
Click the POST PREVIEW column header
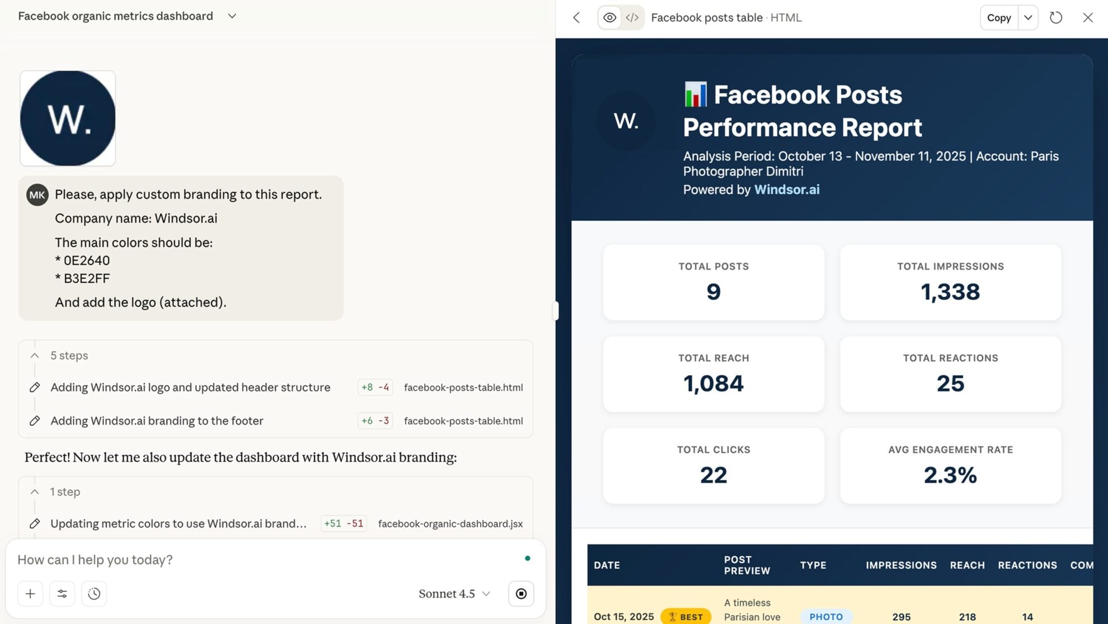[x=747, y=565]
